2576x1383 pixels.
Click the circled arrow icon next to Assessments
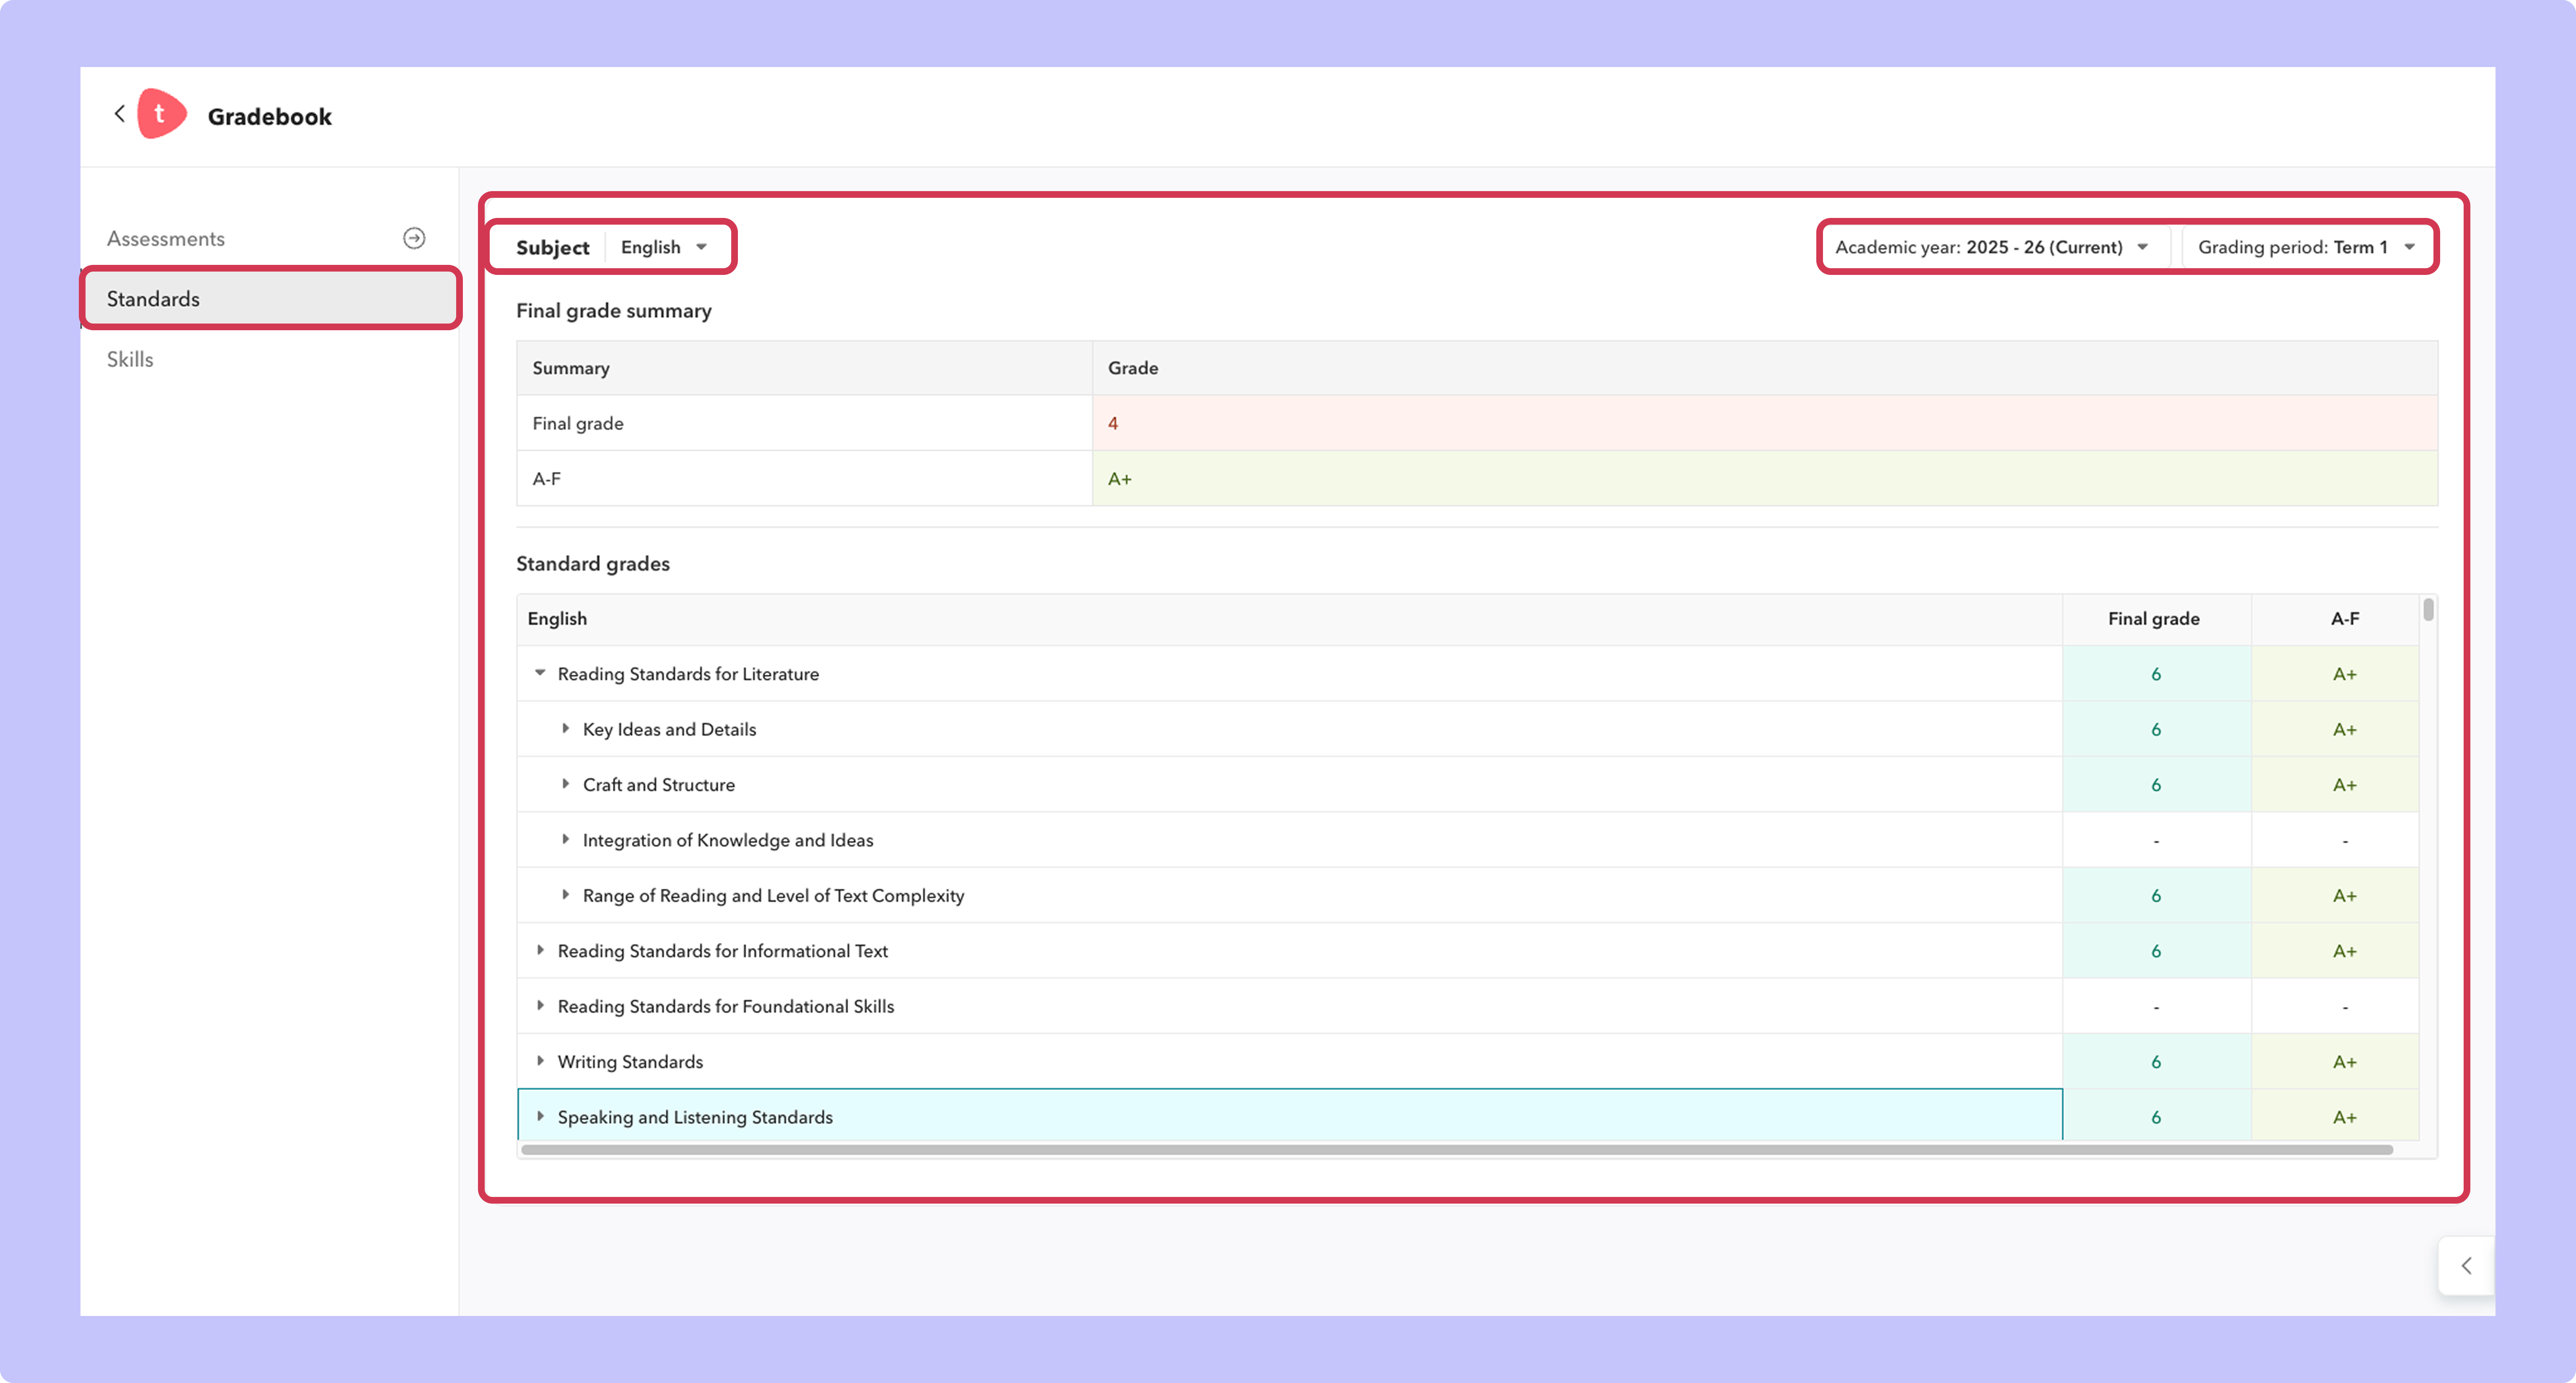click(x=414, y=238)
